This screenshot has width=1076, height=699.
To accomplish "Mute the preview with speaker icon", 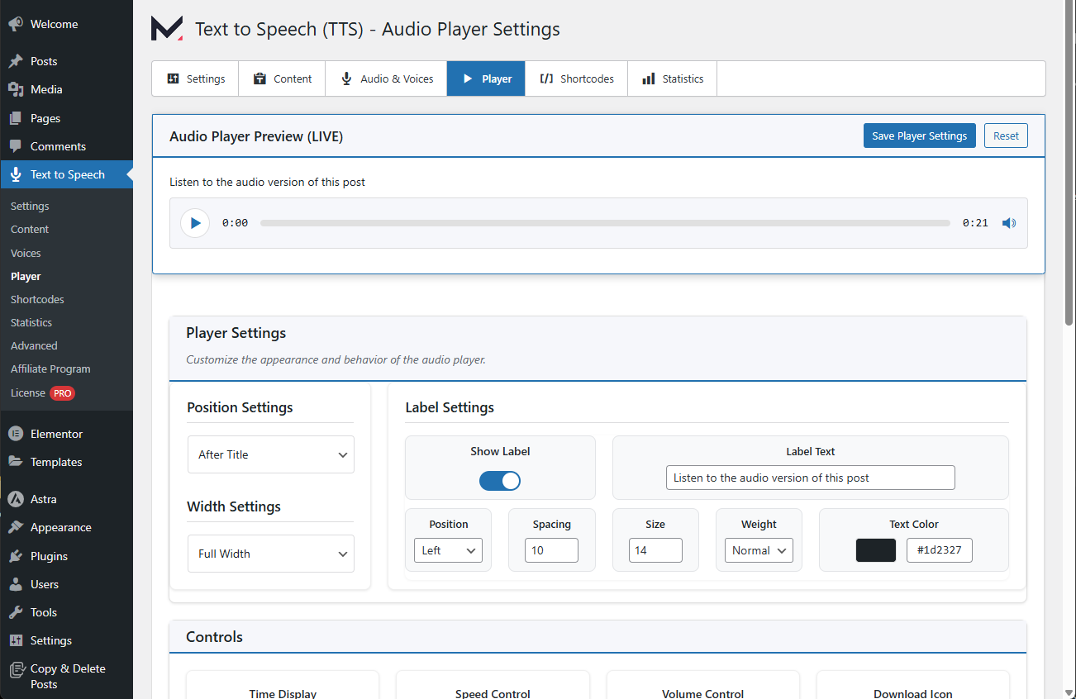I will [1008, 223].
